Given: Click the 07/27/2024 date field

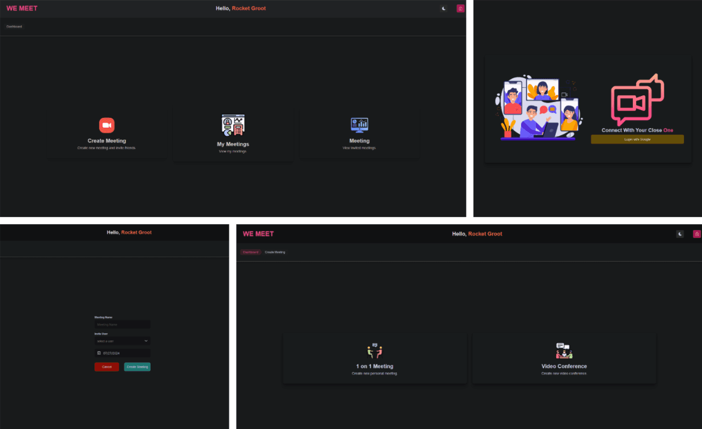Looking at the screenshot, I should [122, 353].
